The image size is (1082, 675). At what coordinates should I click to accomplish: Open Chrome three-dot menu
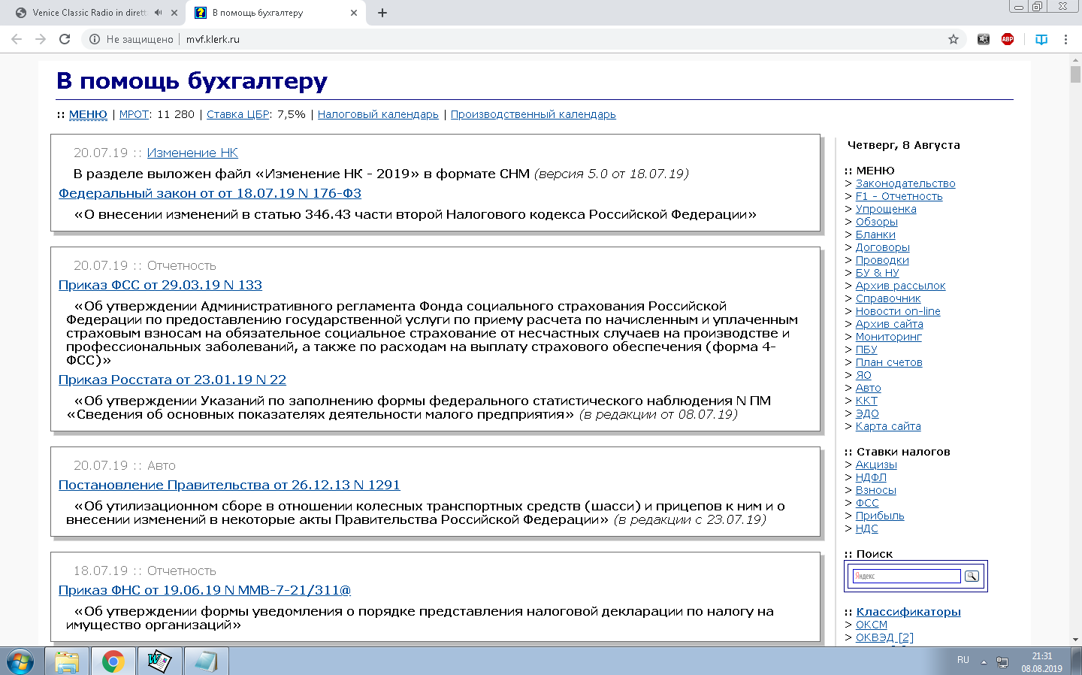(x=1065, y=39)
